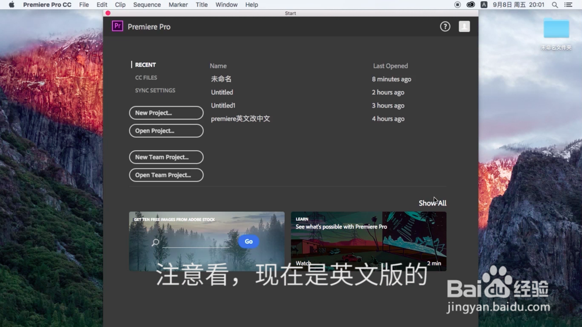The width and height of the screenshot is (582, 327).
Task: Click the Show All link
Action: tap(432, 203)
